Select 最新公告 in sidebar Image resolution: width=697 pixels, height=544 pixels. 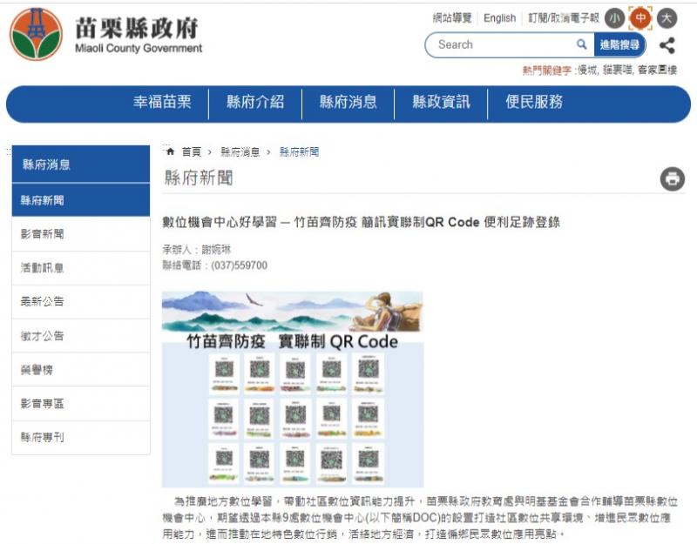pyautogui.click(x=81, y=301)
